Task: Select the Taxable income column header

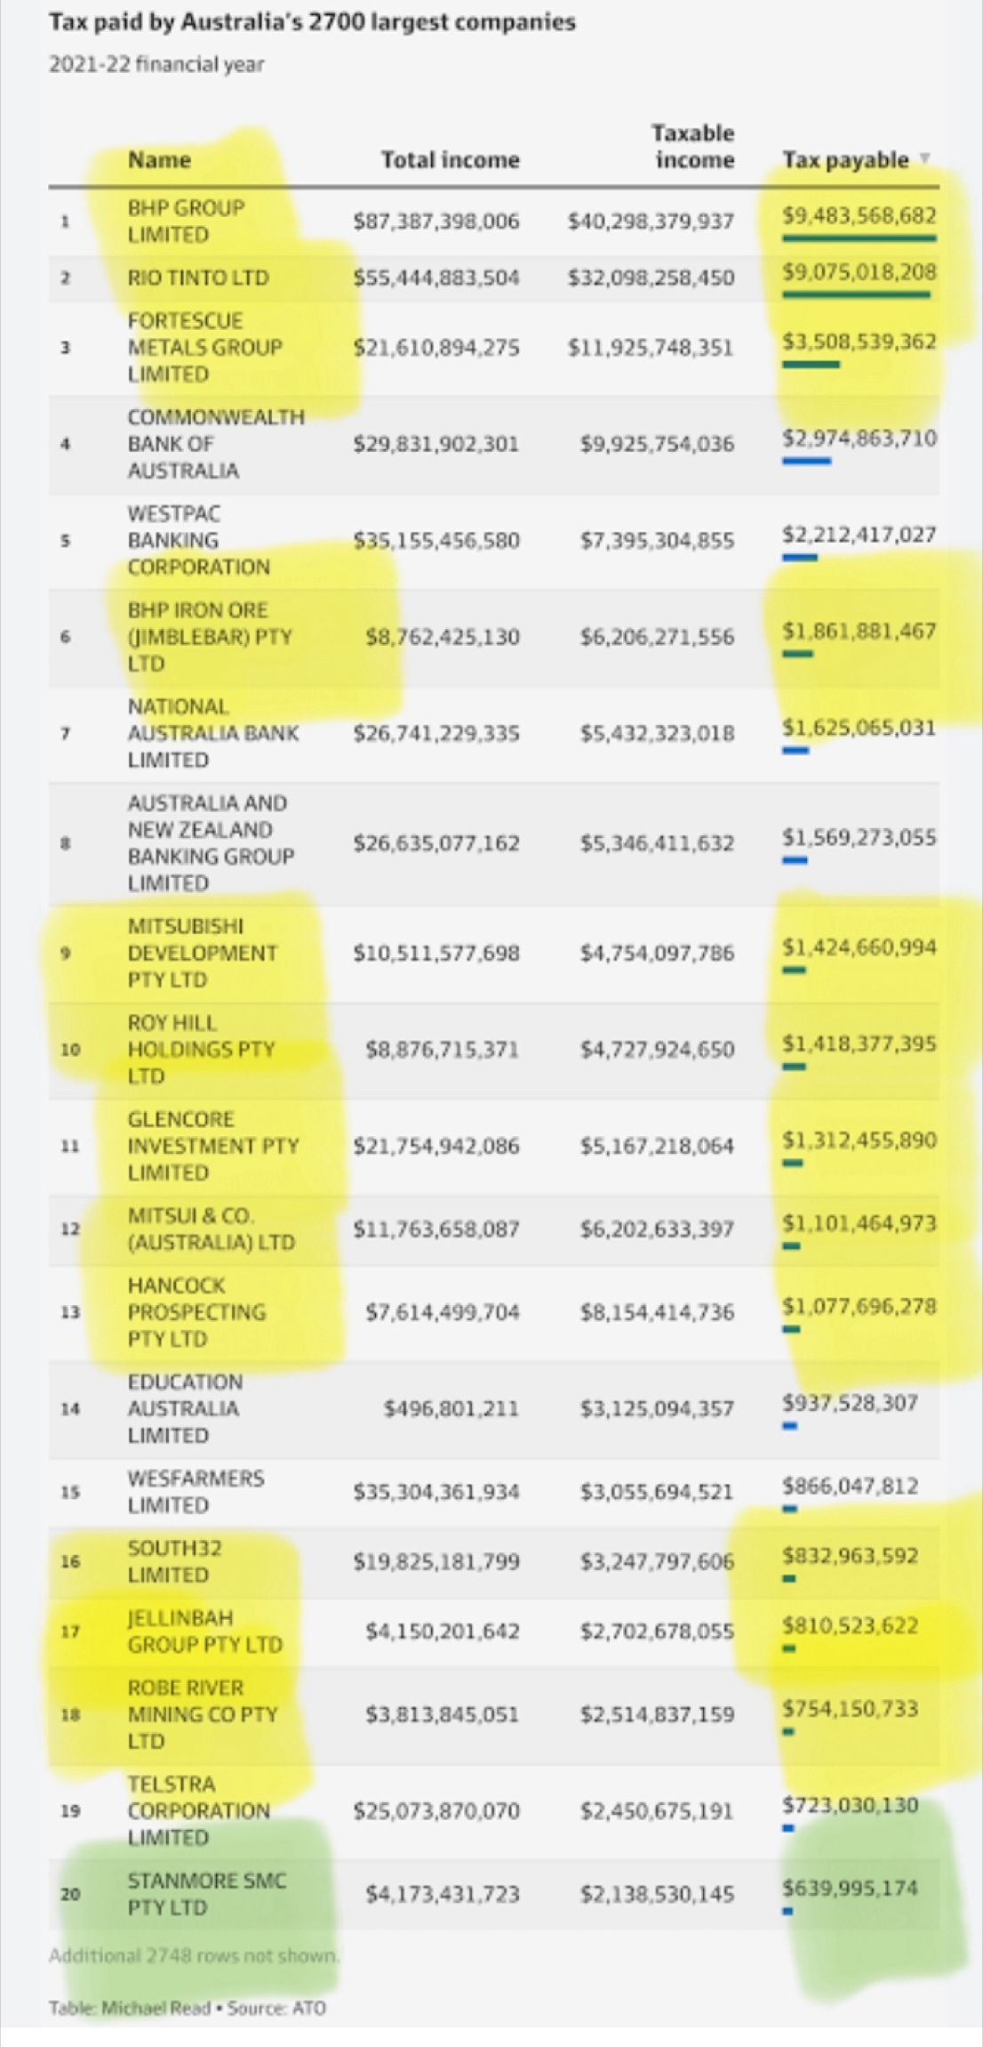Action: pos(693,147)
